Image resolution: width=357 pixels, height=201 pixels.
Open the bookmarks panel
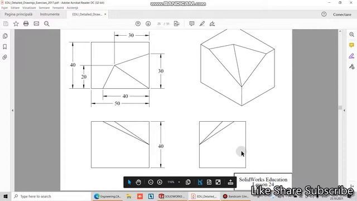click(5, 47)
